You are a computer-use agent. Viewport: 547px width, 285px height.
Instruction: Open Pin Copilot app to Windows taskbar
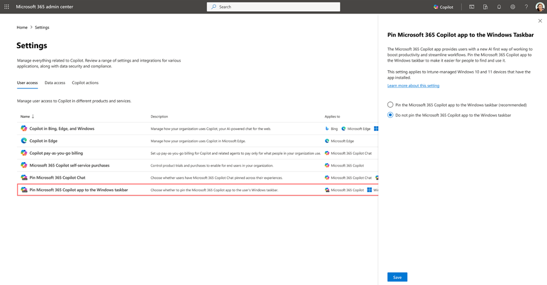click(79, 190)
